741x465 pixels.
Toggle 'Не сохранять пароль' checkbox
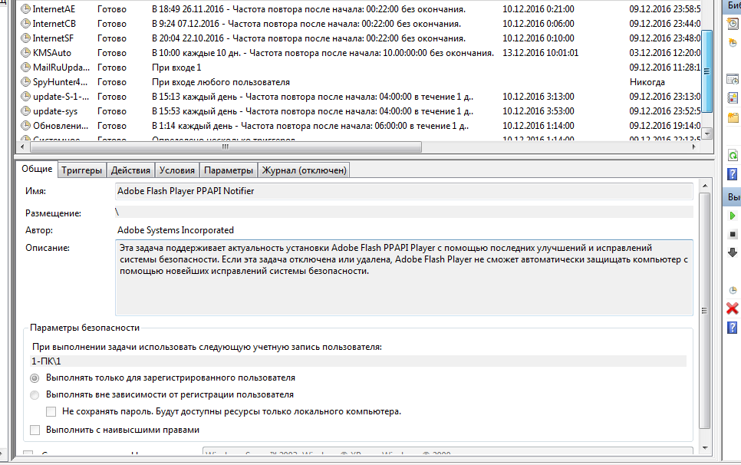(51, 412)
